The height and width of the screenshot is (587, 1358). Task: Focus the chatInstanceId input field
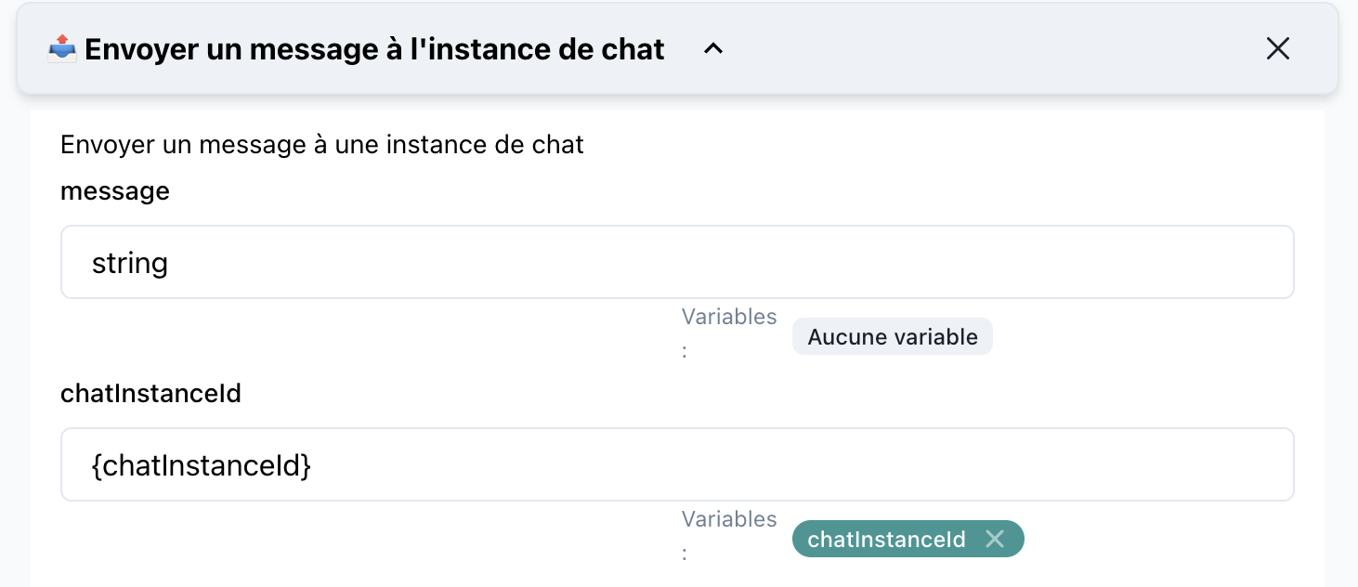coord(677,464)
